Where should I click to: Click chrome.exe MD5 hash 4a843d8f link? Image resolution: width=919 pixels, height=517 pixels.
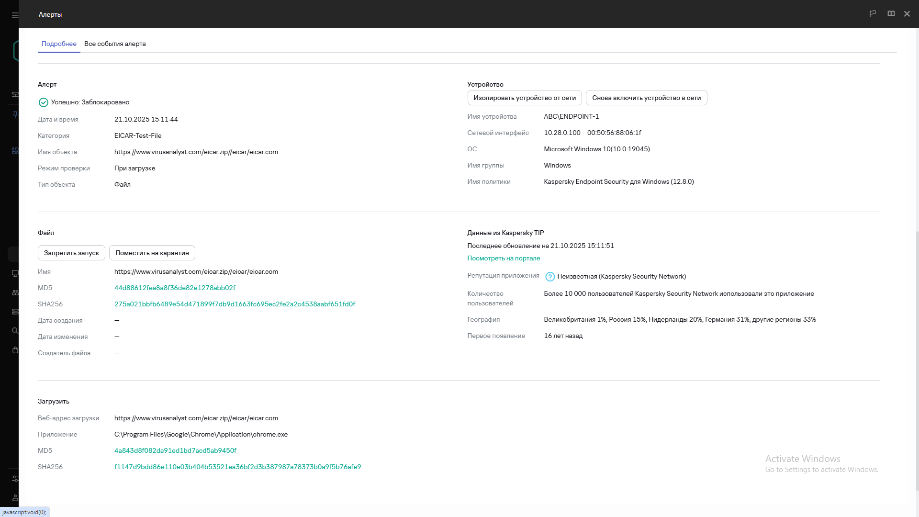pos(175,450)
